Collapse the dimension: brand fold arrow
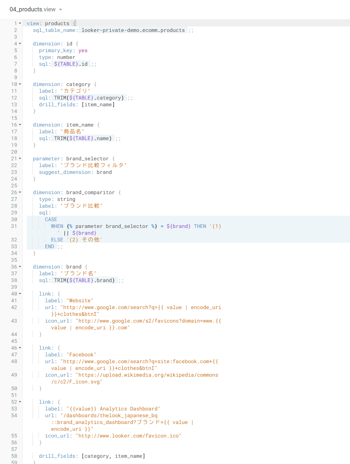 20,267
